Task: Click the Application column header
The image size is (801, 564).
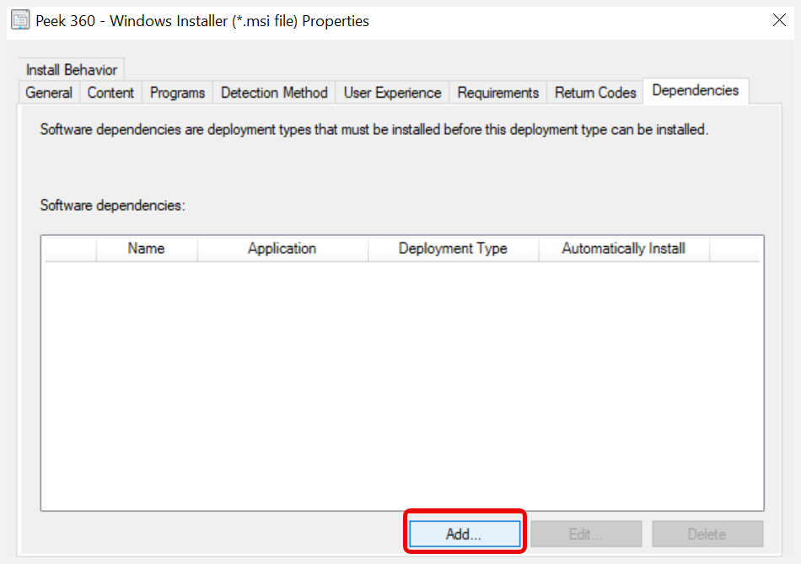Action: tap(282, 249)
